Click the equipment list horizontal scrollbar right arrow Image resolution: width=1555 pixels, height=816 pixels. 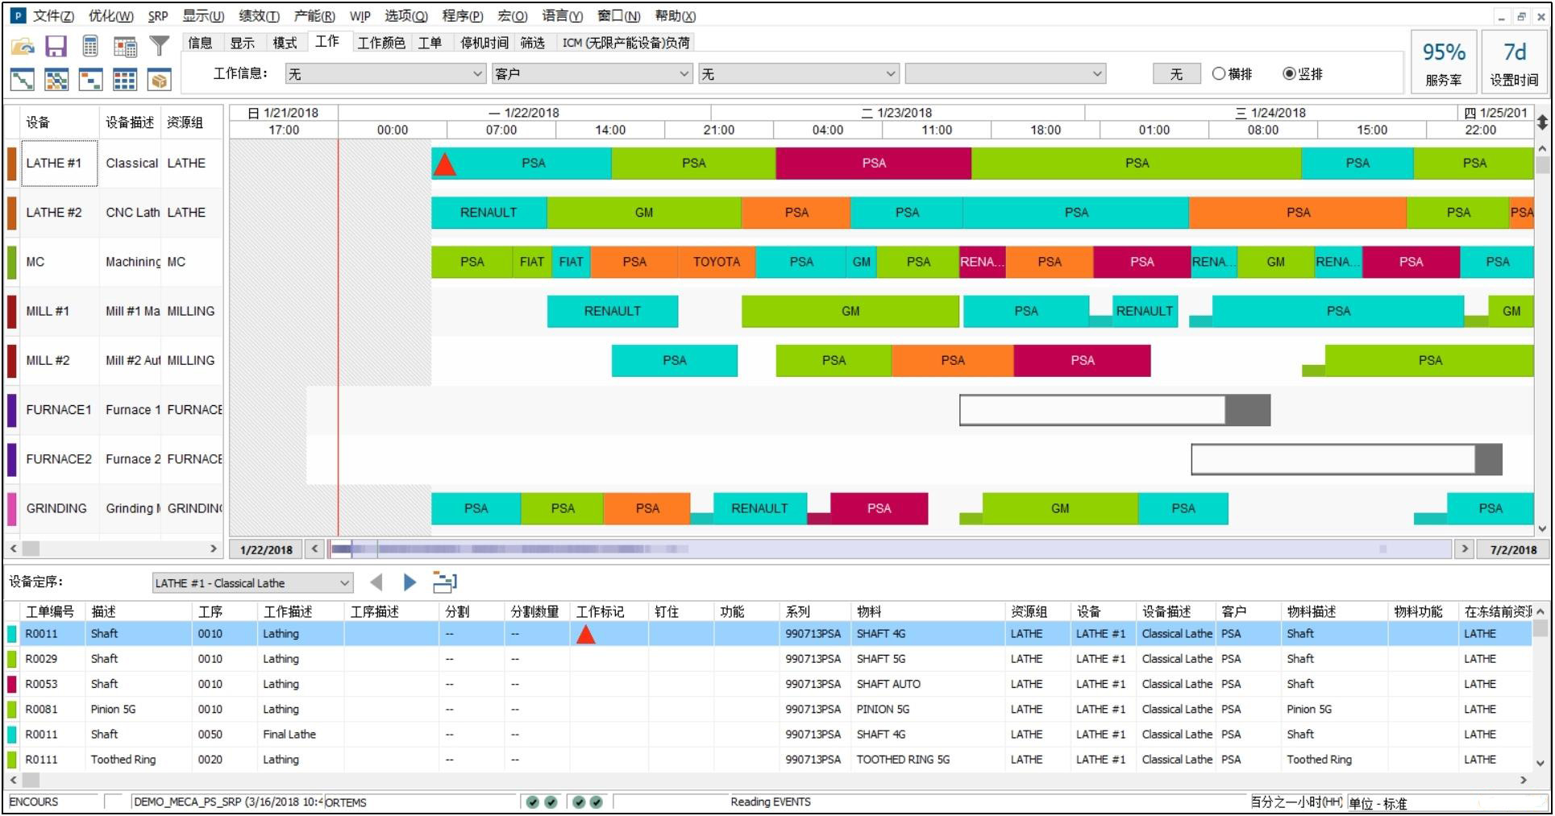[x=214, y=549]
